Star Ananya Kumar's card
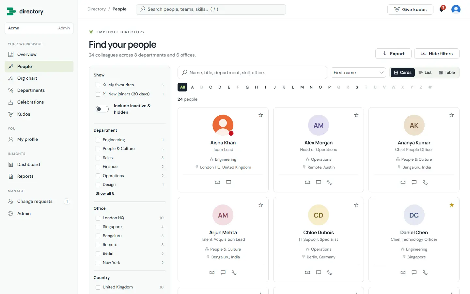The image size is (470, 294). tap(452, 115)
